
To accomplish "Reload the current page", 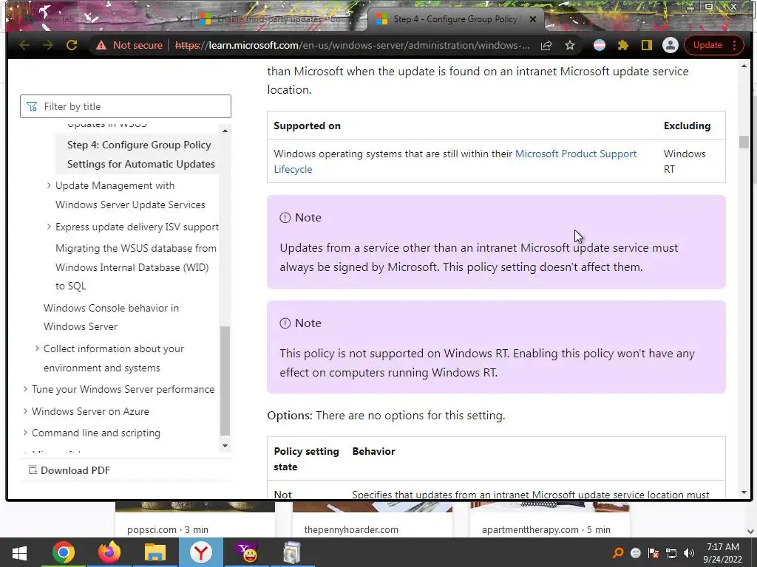I will 72,45.
